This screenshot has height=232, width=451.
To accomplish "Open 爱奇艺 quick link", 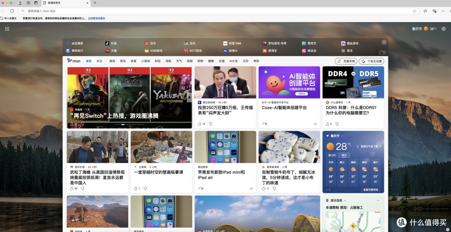I will coord(309,43).
